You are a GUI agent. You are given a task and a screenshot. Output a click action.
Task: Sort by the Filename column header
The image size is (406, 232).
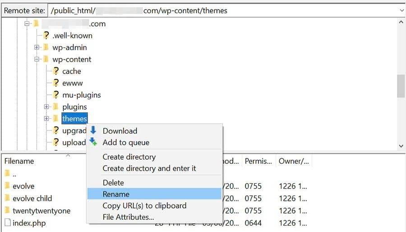(19, 161)
